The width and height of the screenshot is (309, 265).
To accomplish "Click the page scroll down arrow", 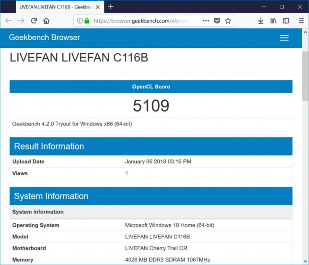I will tap(305, 262).
